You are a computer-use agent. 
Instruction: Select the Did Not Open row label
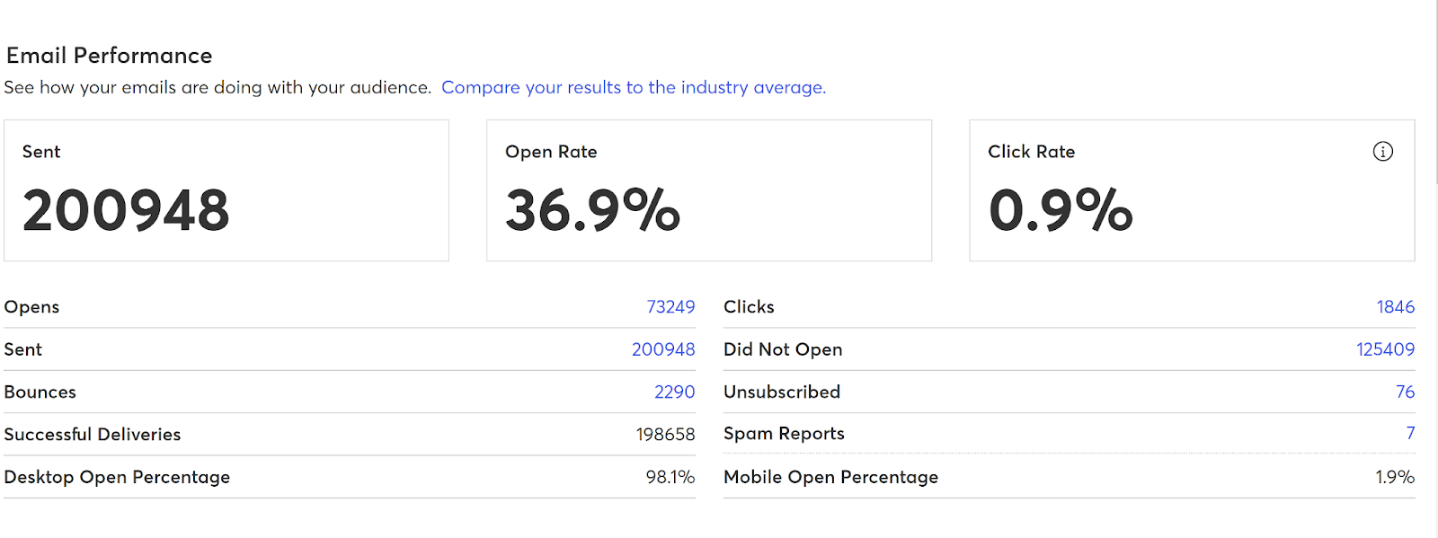pos(783,349)
